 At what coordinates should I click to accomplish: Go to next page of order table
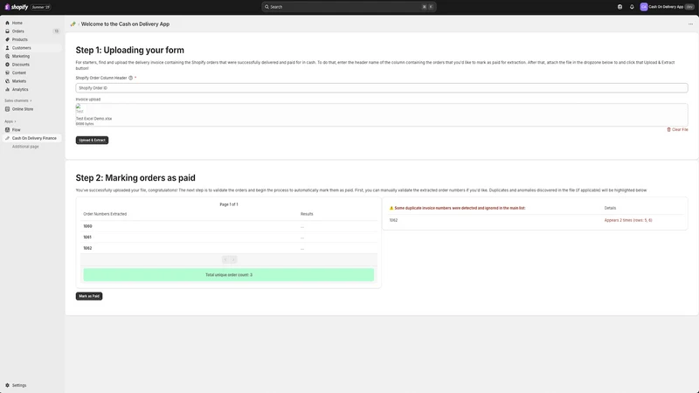point(233,259)
